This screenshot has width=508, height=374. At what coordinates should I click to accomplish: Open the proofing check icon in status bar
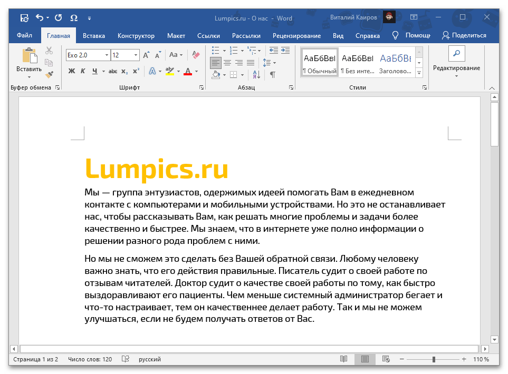coord(126,359)
